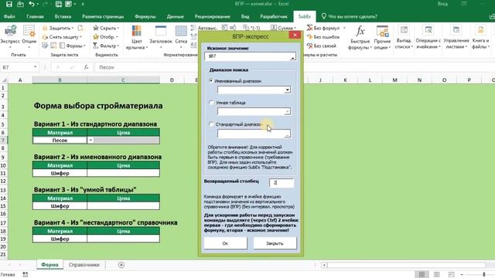Switch to the Главная ribbon tab

tap(35, 16)
